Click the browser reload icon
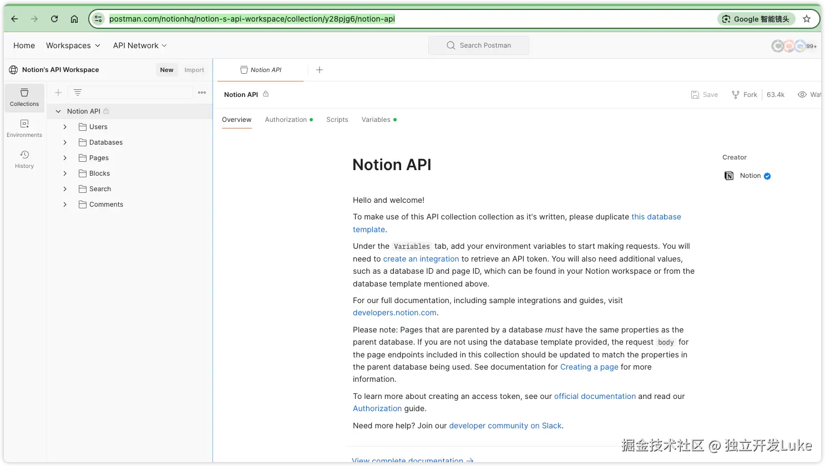This screenshot has height=466, width=825. 54,19
